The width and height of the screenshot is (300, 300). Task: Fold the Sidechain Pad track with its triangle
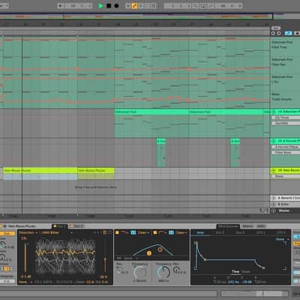pyautogui.click(x=274, y=112)
